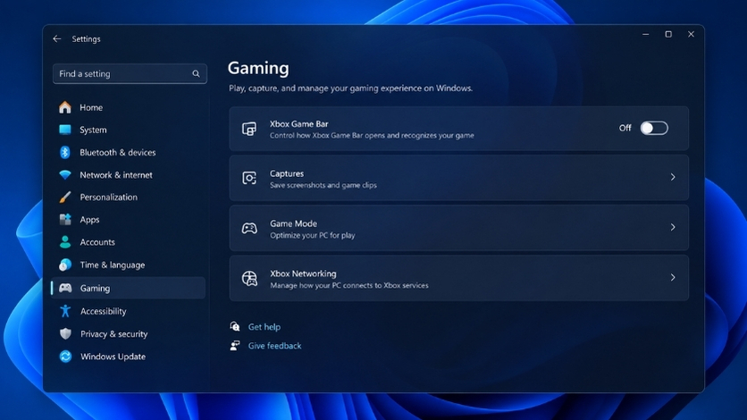Viewport: 747px width, 420px height.
Task: Turn on the Xbox Game Bar toggle
Action: pos(654,128)
